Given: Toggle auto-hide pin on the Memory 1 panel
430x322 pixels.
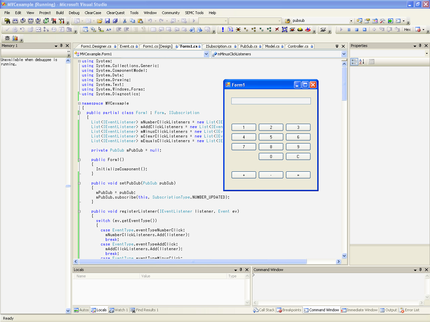Looking at the screenshot, I should (61, 46).
